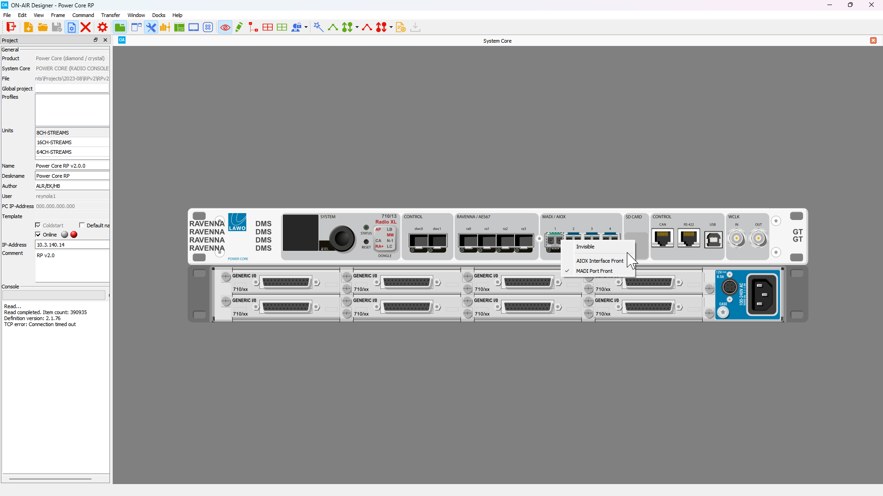Expand dropdown next to green arrows icon

(x=357, y=28)
